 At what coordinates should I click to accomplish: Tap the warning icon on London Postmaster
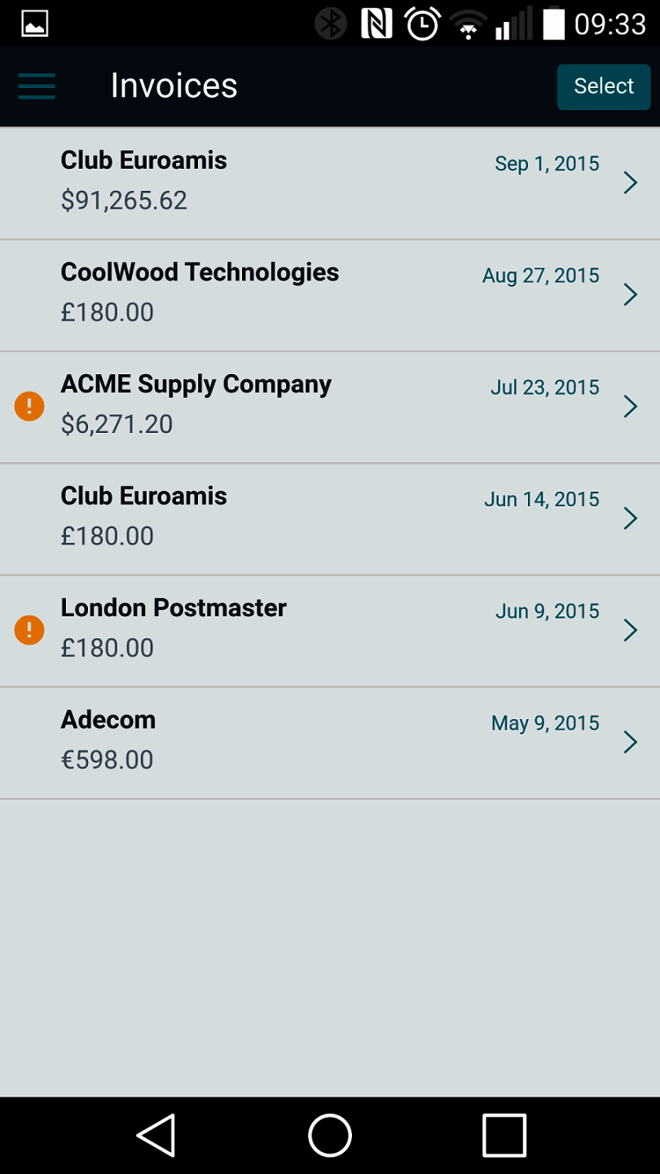29,630
